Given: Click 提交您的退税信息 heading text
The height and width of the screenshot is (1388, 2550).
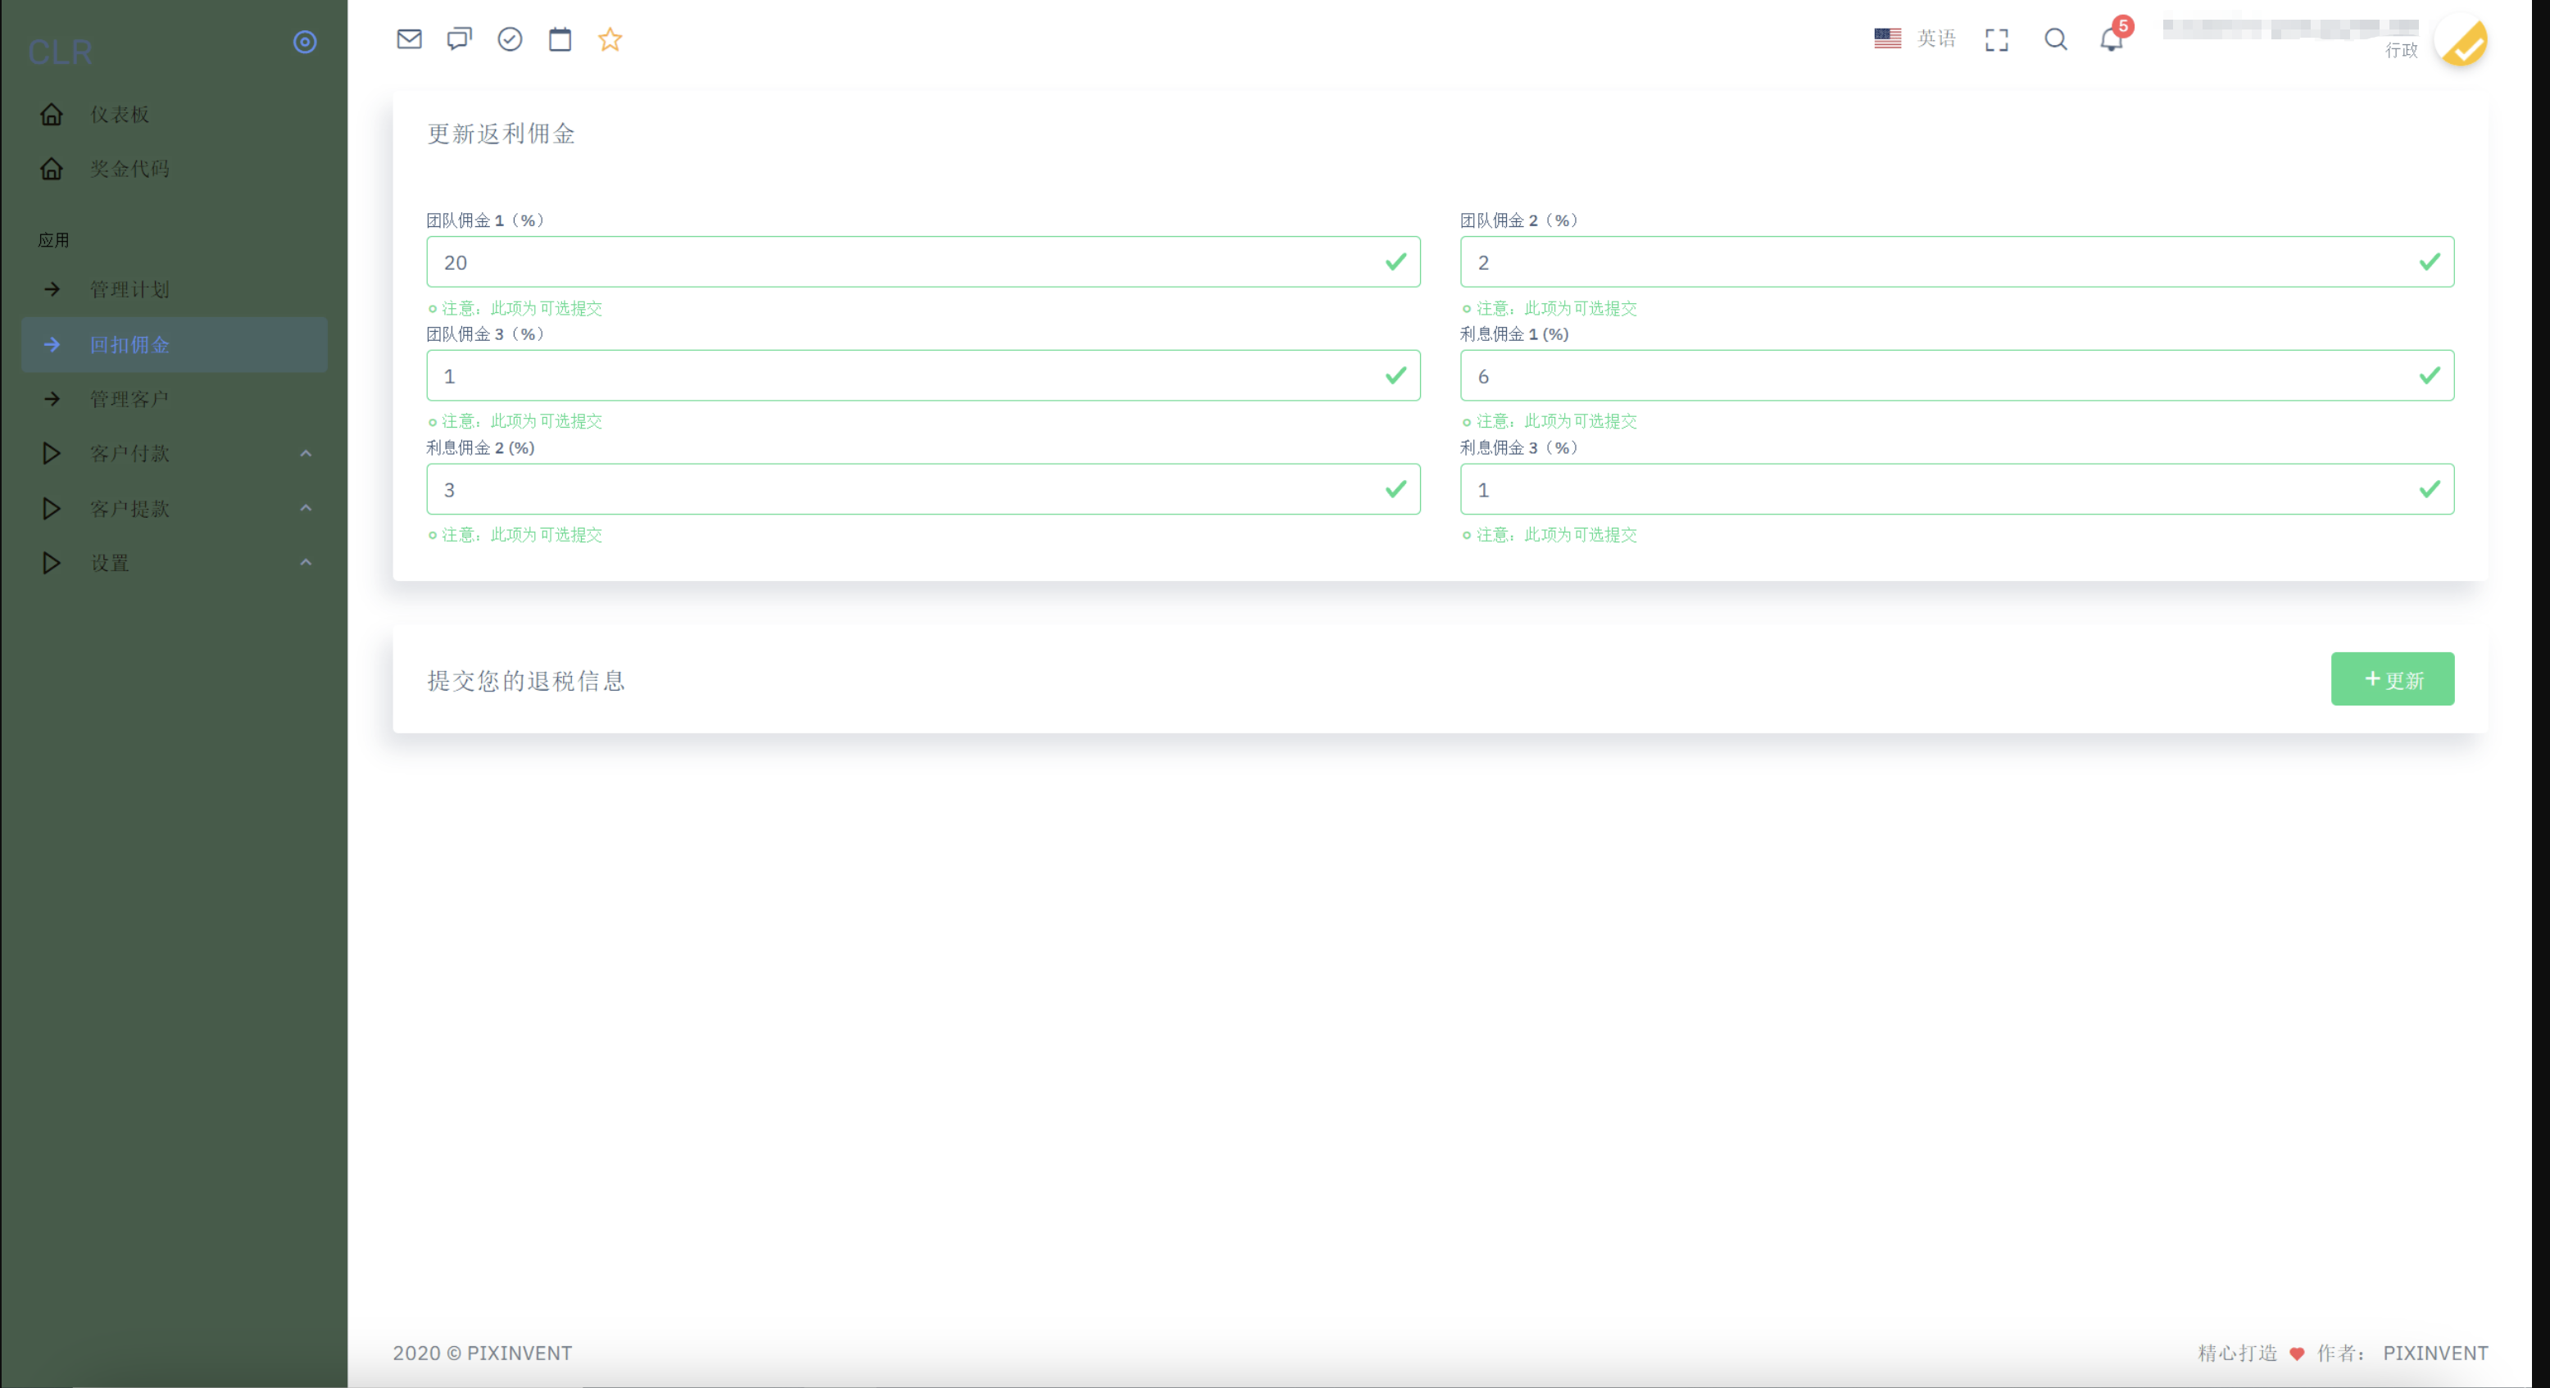Looking at the screenshot, I should 525,680.
